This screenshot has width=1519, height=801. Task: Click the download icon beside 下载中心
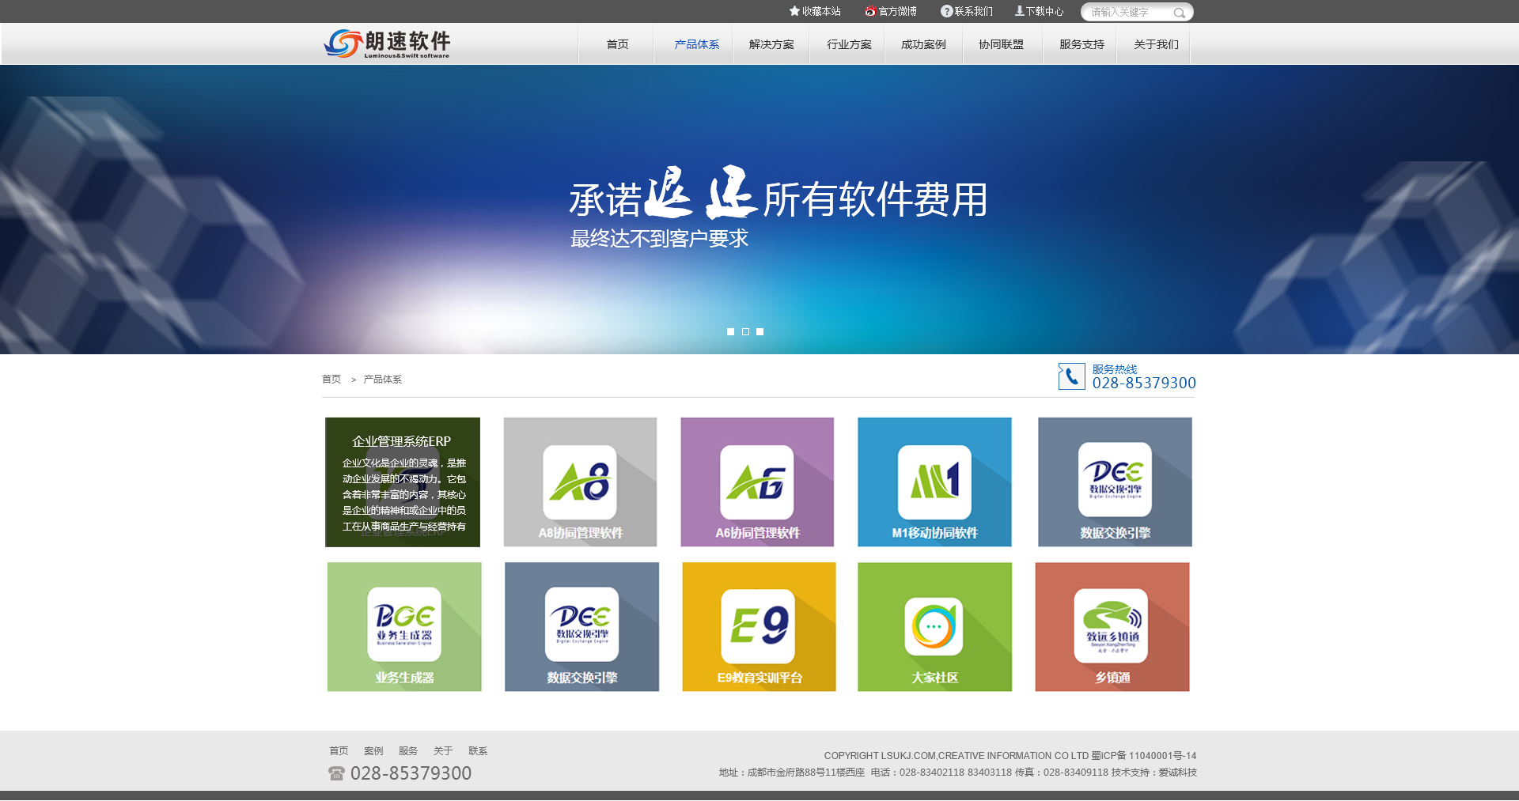pos(1020,11)
